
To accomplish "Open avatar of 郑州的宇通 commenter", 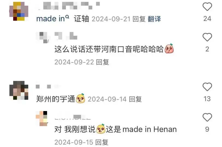I will 19,90.
